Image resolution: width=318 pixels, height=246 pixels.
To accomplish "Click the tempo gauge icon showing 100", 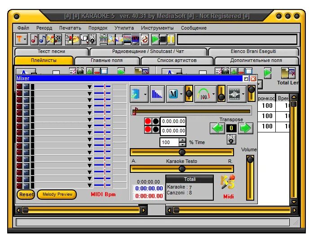I will 203,94.
